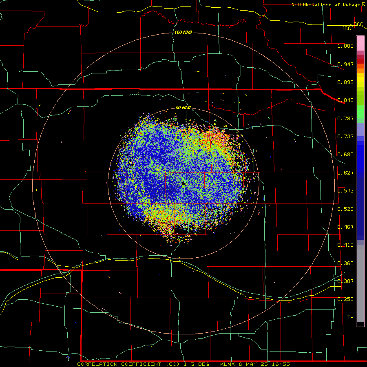The width and height of the screenshot is (367, 367).
Task: Pick the periwinkle swatch on color bar
Action: (x=360, y=129)
